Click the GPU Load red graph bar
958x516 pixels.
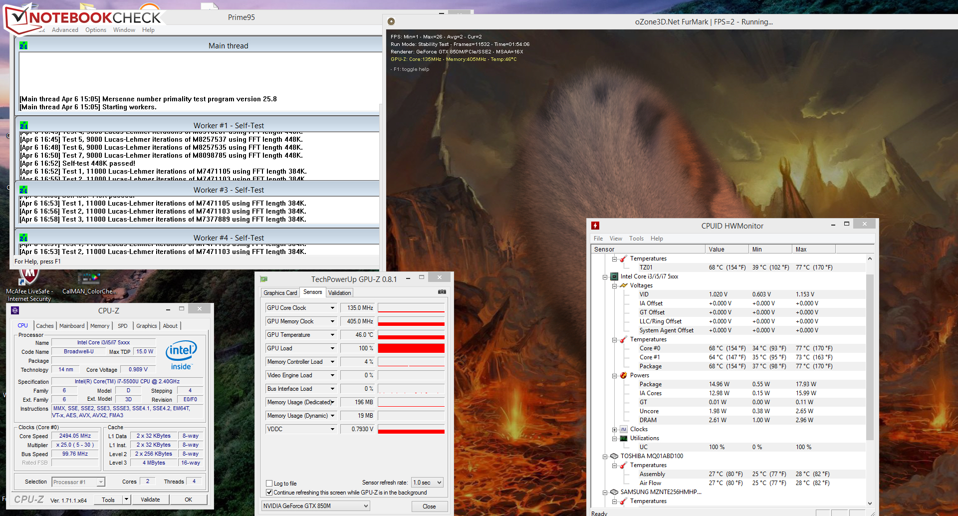tap(411, 348)
